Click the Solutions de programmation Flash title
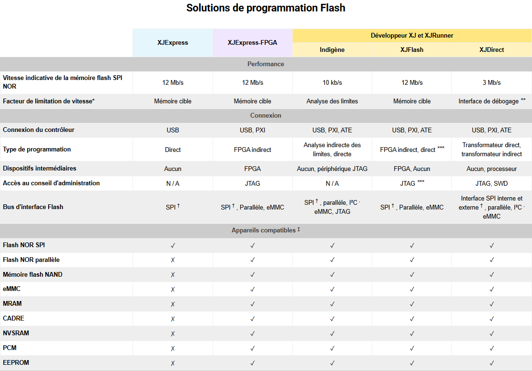This screenshot has width=532, height=371. (266, 8)
